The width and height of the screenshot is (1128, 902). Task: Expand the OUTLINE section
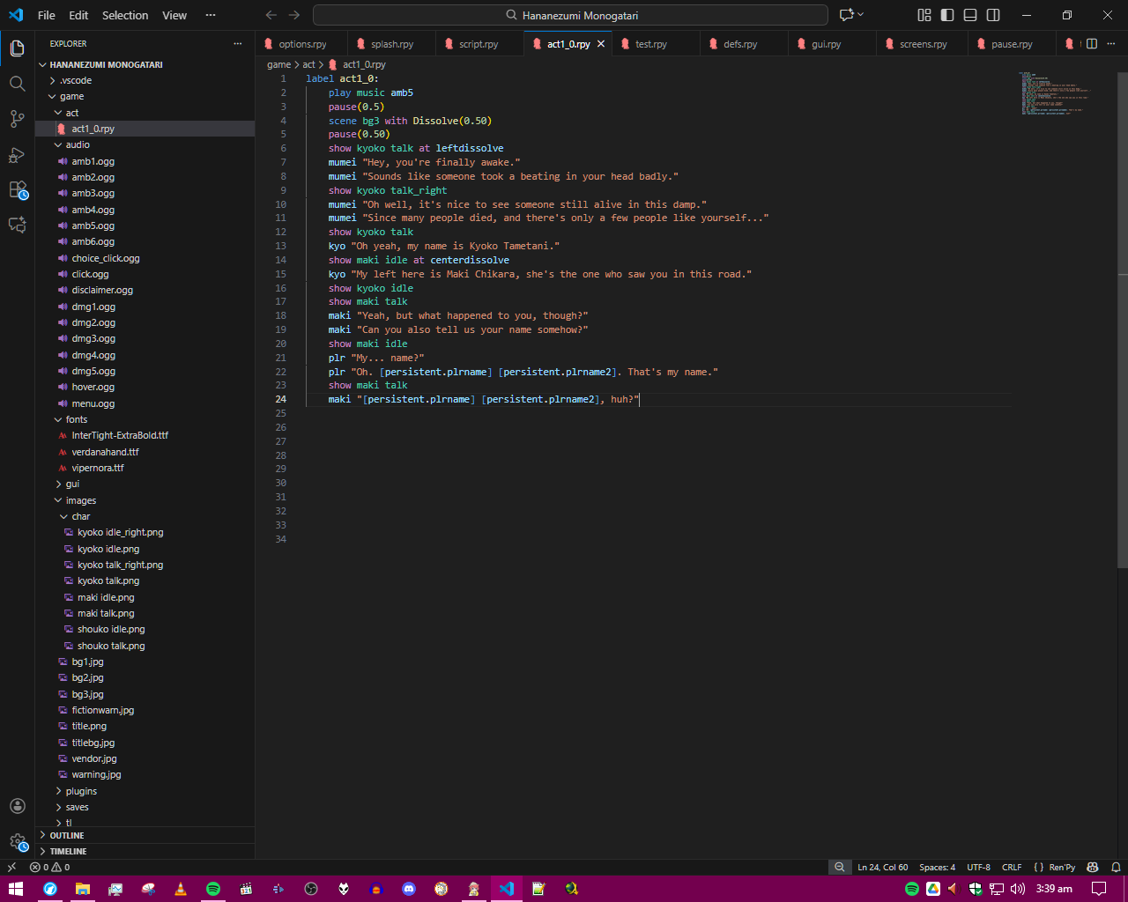67,835
